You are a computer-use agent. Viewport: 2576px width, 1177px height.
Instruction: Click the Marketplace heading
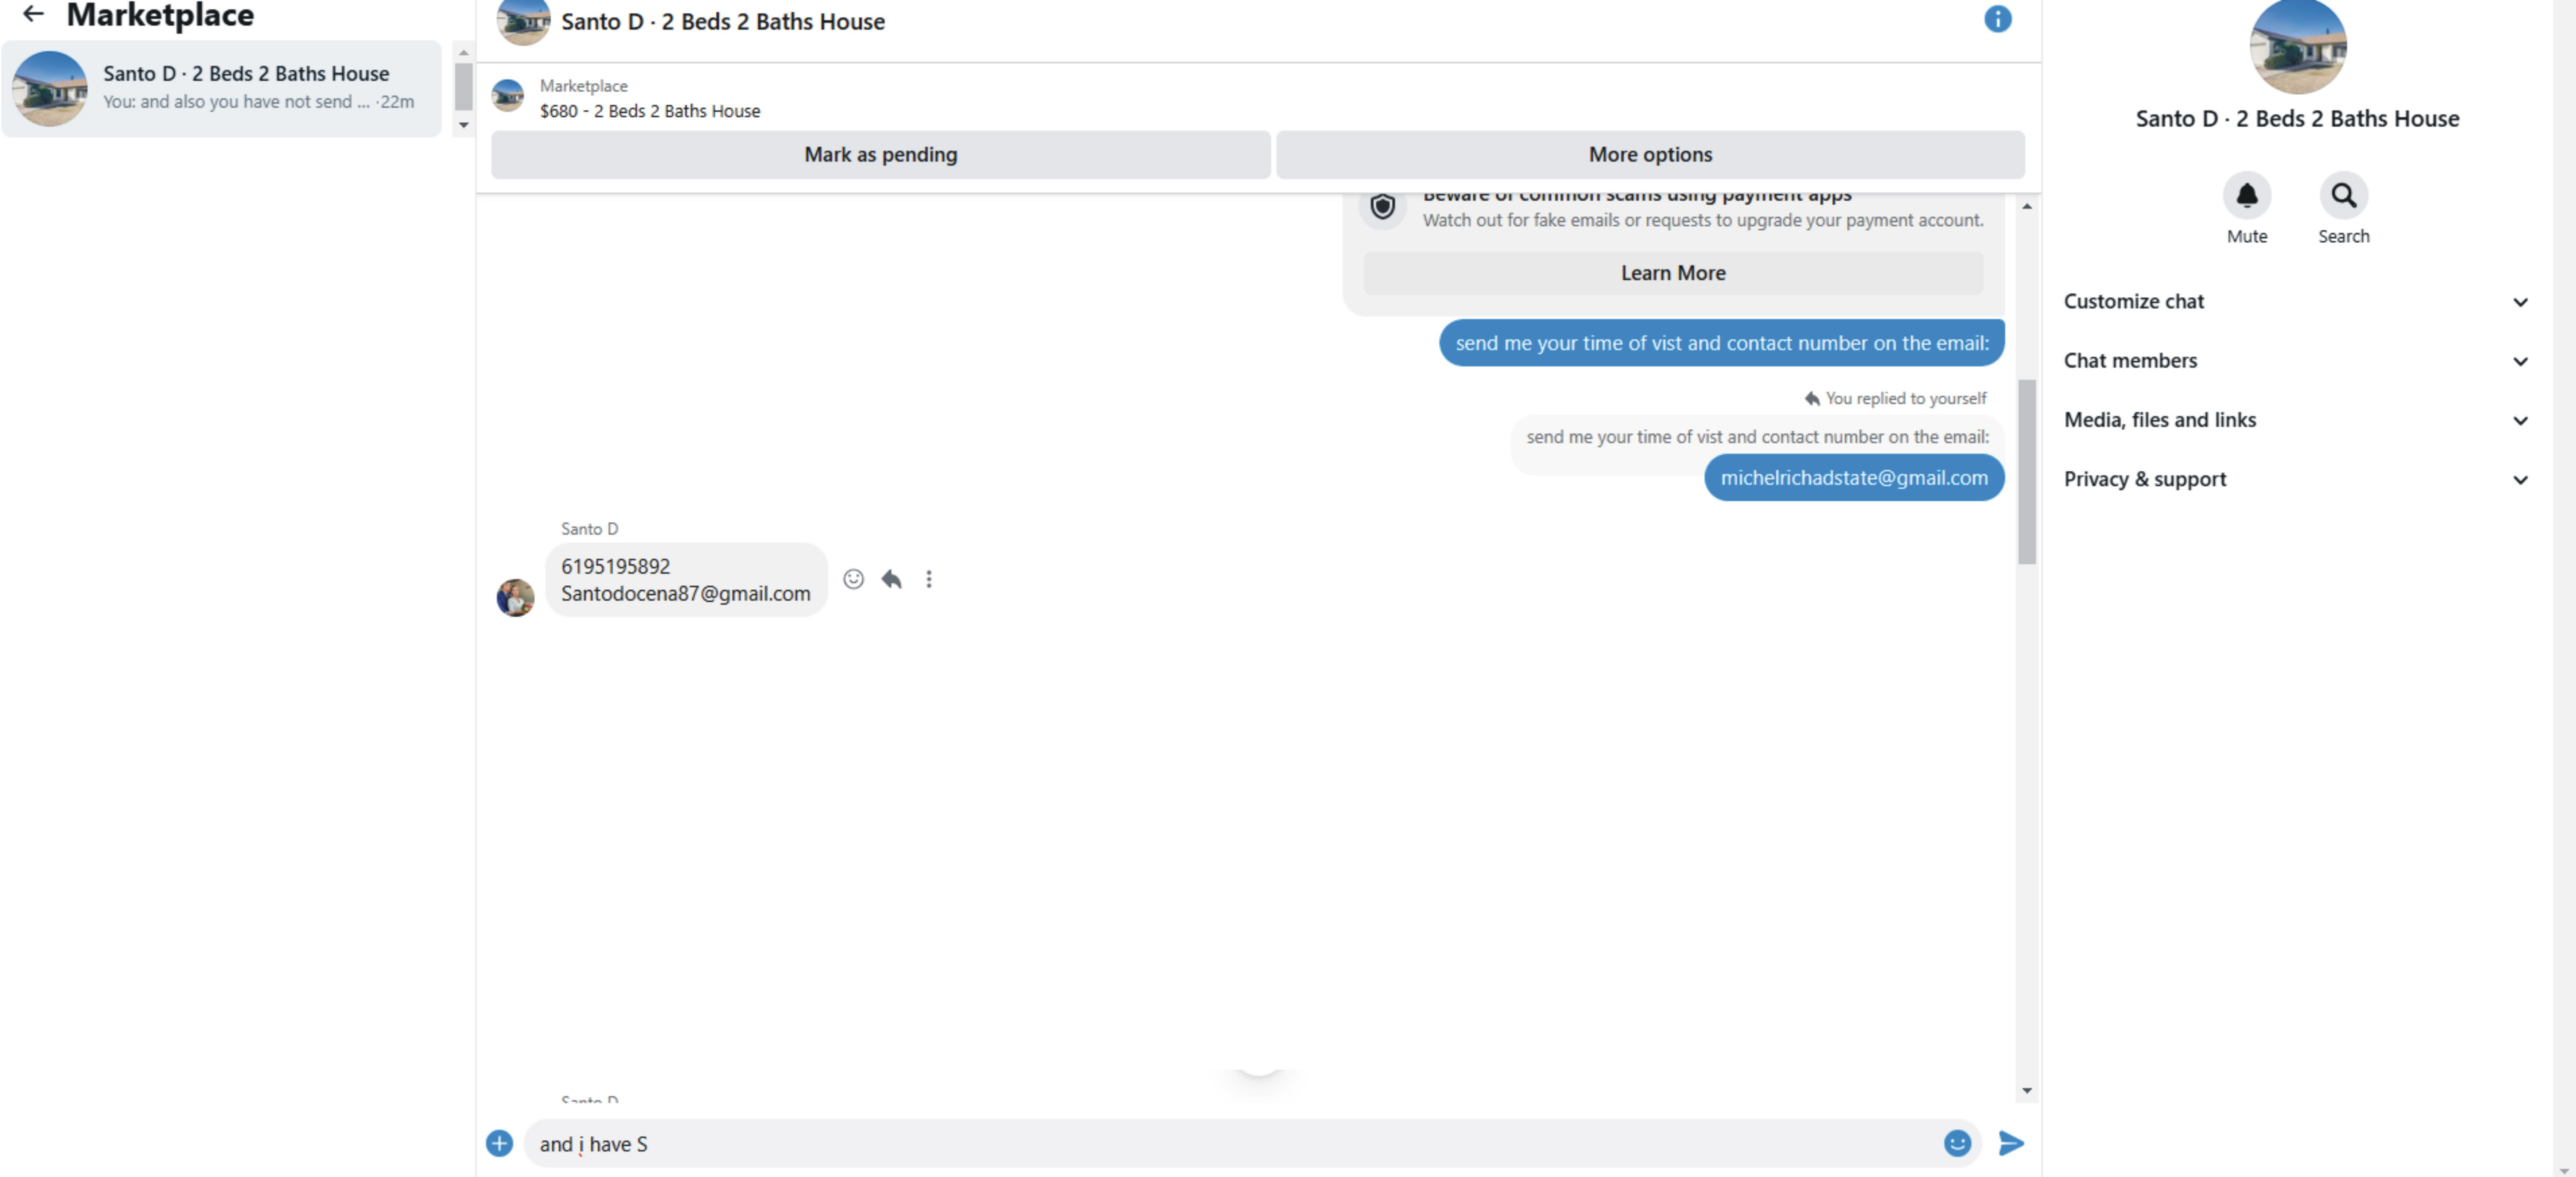click(160, 15)
